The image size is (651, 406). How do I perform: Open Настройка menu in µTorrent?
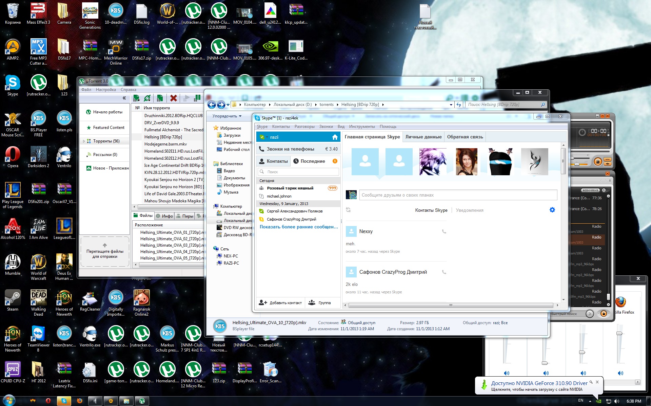pyautogui.click(x=106, y=90)
